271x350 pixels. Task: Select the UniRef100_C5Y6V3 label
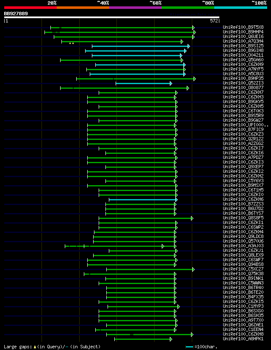[x=243, y=181]
